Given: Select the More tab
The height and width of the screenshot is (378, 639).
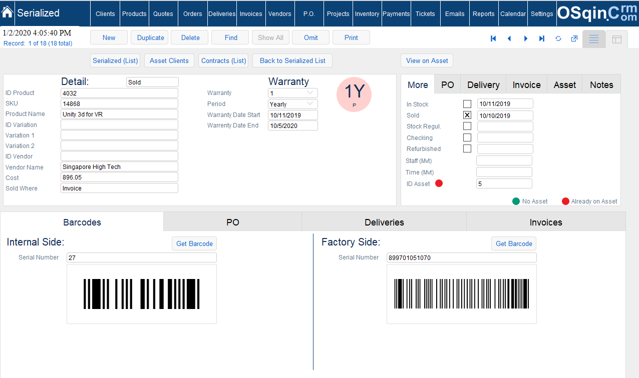Looking at the screenshot, I should pyautogui.click(x=418, y=84).
